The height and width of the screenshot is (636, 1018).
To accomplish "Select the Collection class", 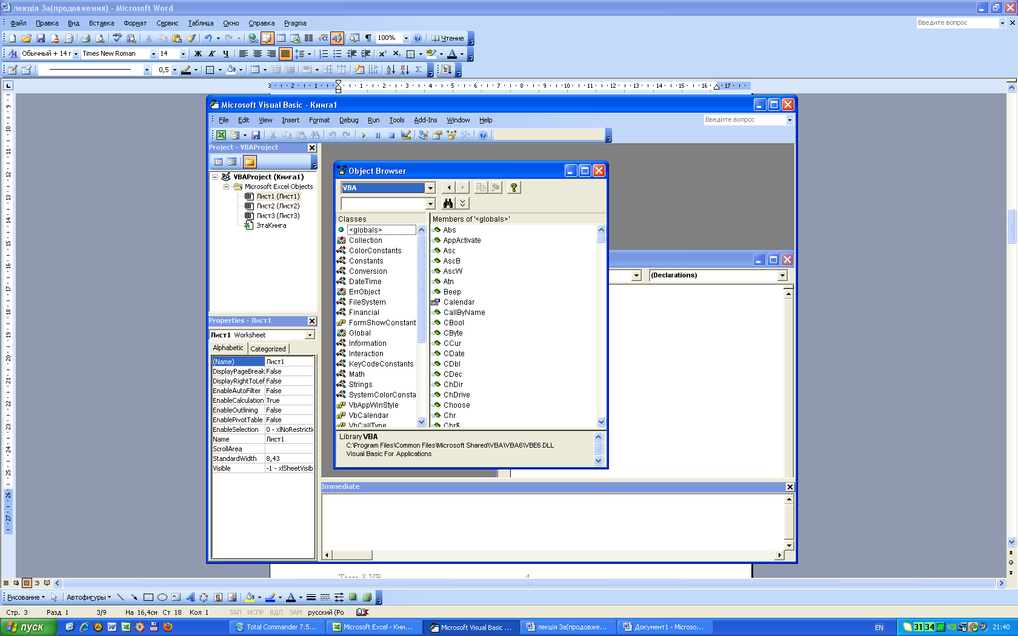I will (365, 240).
